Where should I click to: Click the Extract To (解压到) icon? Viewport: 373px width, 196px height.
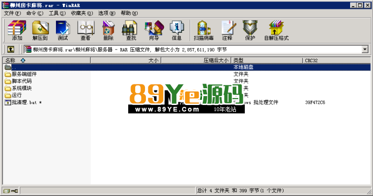[40, 30]
